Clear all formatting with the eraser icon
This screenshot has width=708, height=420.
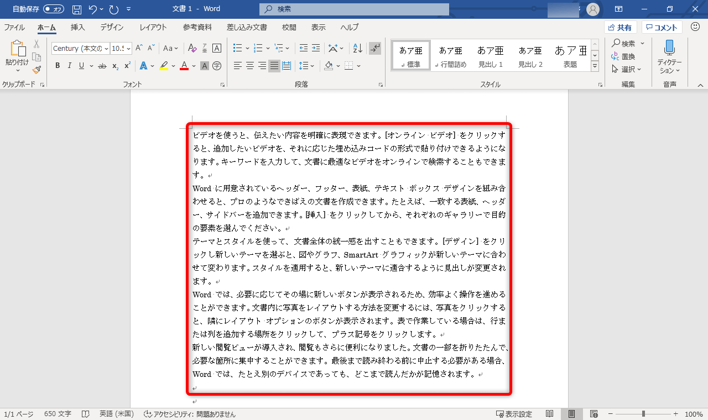pos(192,48)
